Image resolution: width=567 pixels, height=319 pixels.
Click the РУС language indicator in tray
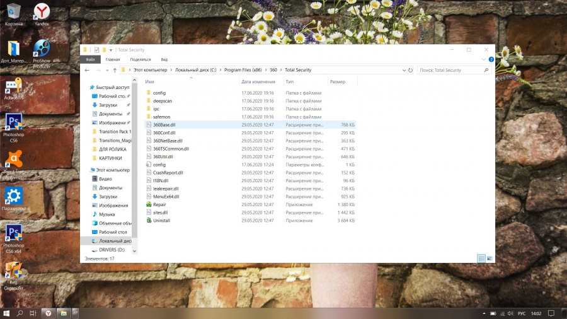(x=522, y=313)
